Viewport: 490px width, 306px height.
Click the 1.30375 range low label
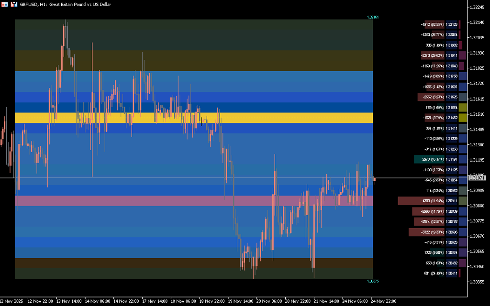373,281
